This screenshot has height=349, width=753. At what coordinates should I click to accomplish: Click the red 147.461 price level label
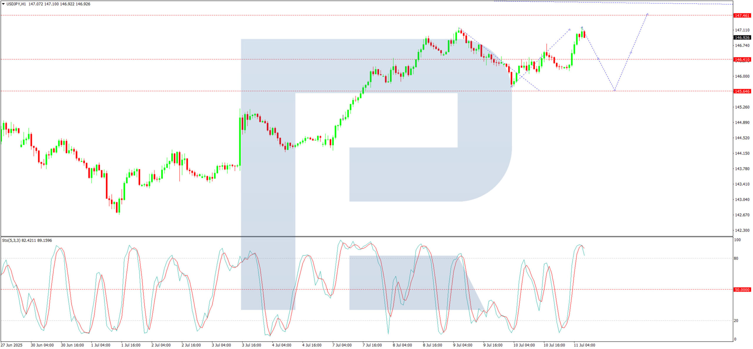(x=742, y=15)
